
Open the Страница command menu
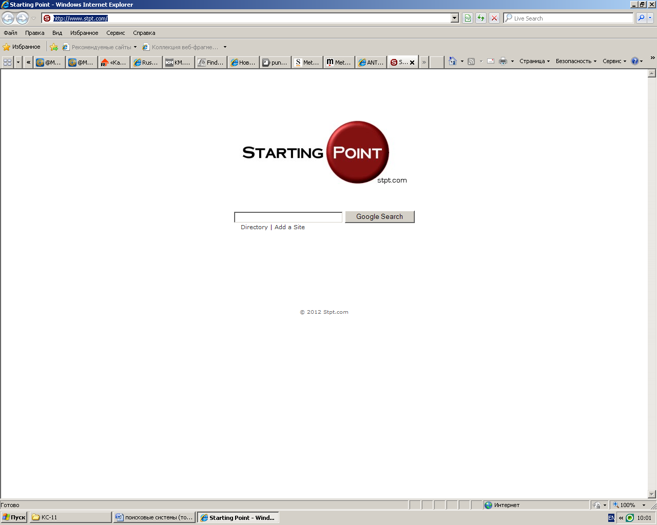[534, 61]
